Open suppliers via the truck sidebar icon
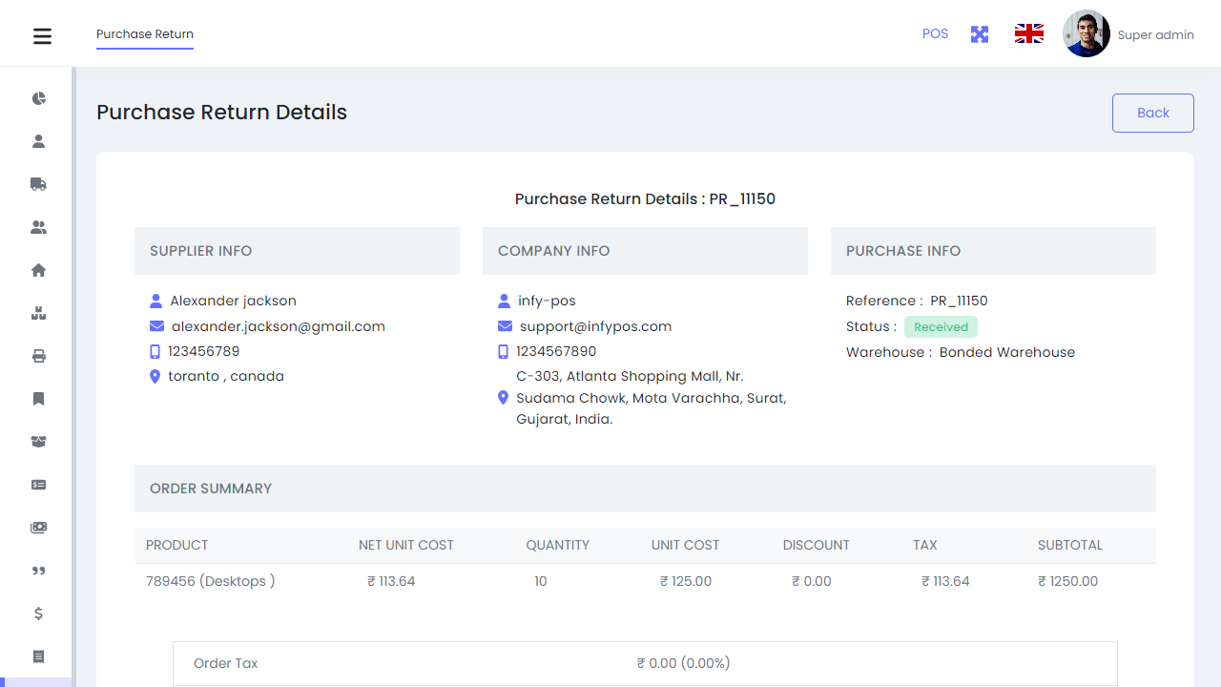Viewport: 1221px width, 687px height. [x=38, y=184]
